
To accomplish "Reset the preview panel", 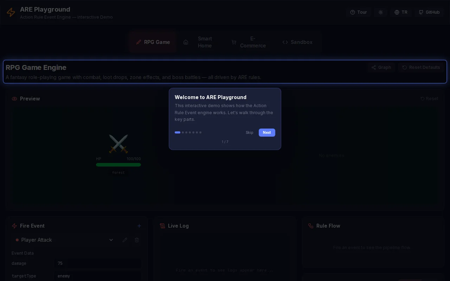I will coord(429,99).
